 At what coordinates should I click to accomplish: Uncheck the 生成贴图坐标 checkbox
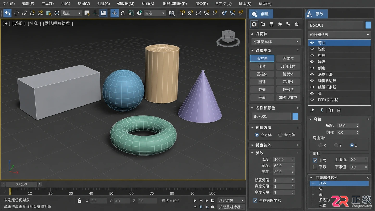click(255, 201)
